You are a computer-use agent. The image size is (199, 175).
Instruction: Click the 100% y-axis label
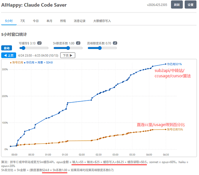pos(5,123)
